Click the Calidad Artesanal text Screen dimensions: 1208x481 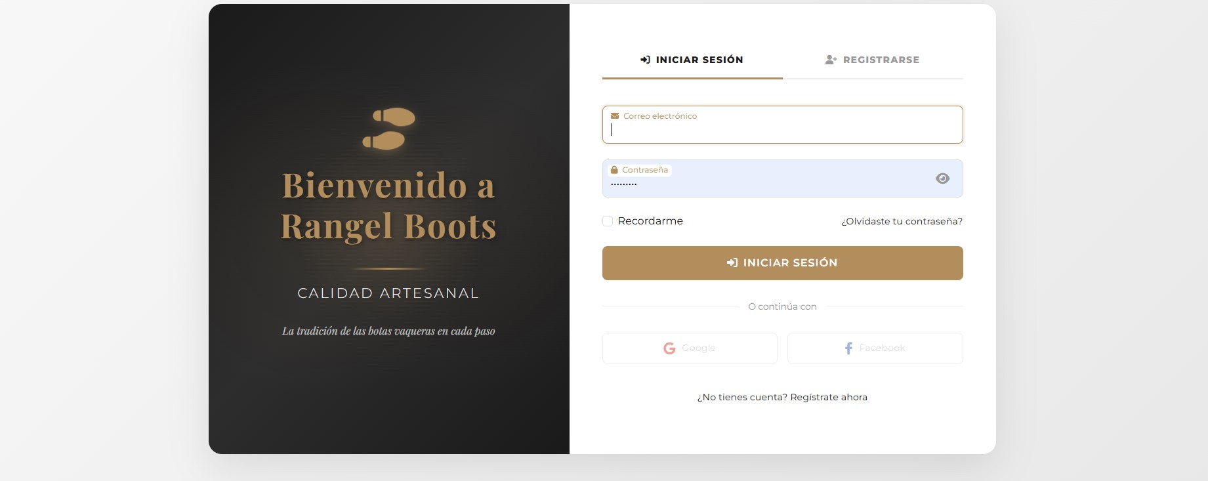click(388, 293)
